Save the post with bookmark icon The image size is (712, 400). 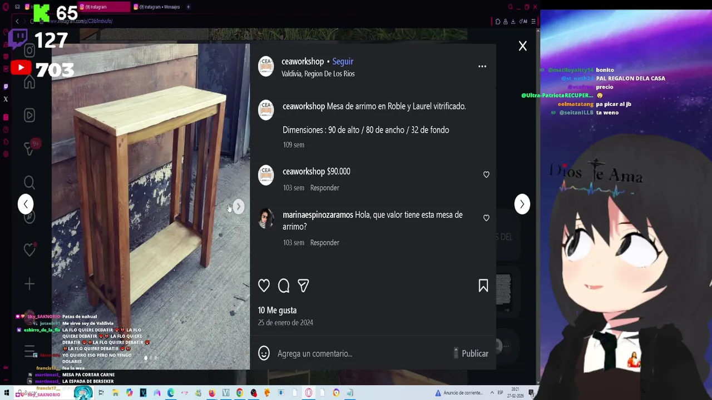click(483, 286)
